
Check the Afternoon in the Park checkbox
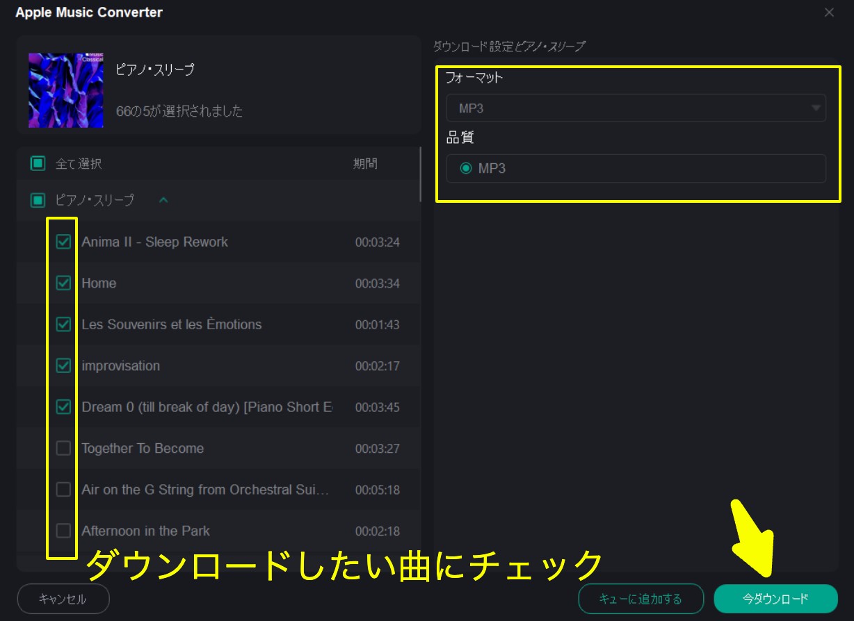click(63, 531)
